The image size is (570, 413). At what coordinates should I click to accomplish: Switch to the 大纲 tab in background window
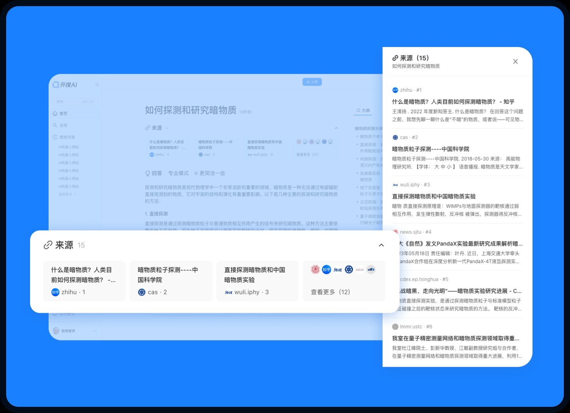tap(363, 111)
